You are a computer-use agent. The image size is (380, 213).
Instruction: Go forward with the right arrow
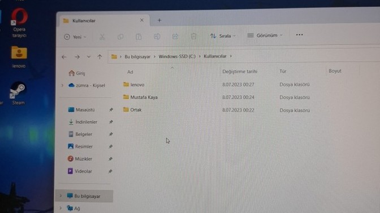point(77,57)
